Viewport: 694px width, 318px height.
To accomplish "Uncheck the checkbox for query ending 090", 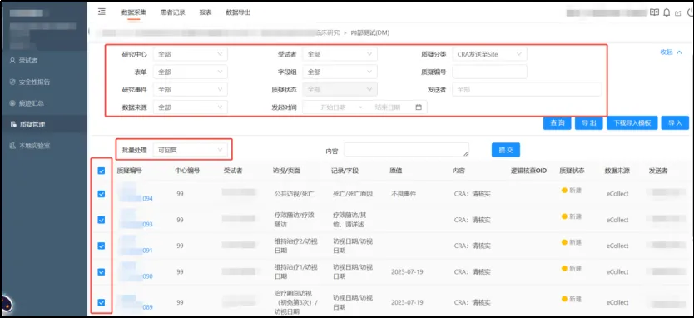I will tap(101, 272).
